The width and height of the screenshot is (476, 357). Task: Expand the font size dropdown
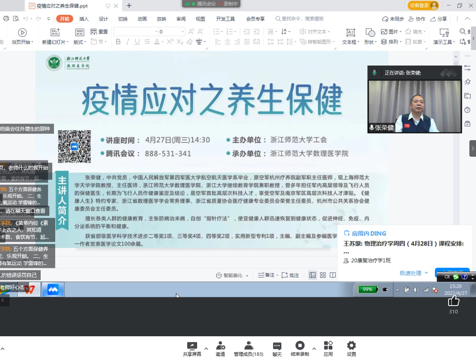(183, 32)
